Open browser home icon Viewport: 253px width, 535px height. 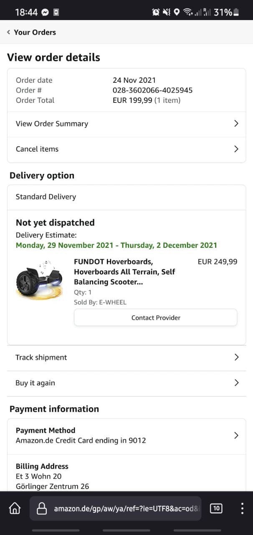[15, 508]
